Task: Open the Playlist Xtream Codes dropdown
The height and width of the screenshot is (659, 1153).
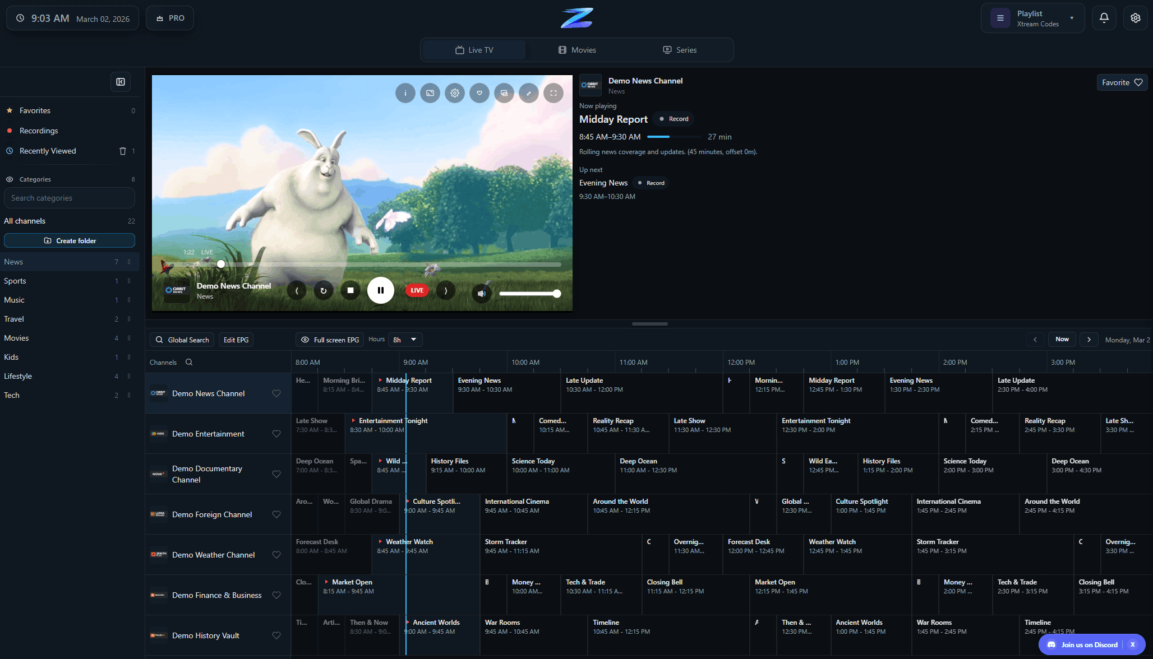Action: pyautogui.click(x=1032, y=17)
